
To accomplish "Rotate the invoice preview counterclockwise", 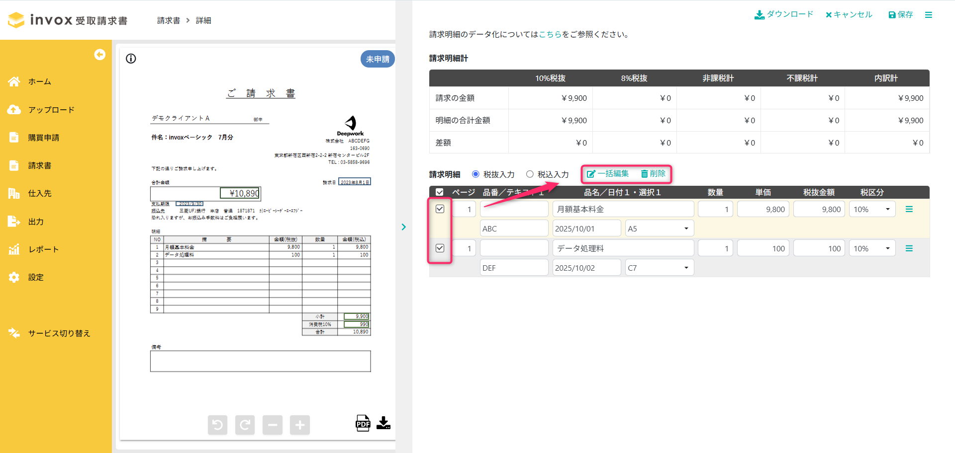I will 217,425.
